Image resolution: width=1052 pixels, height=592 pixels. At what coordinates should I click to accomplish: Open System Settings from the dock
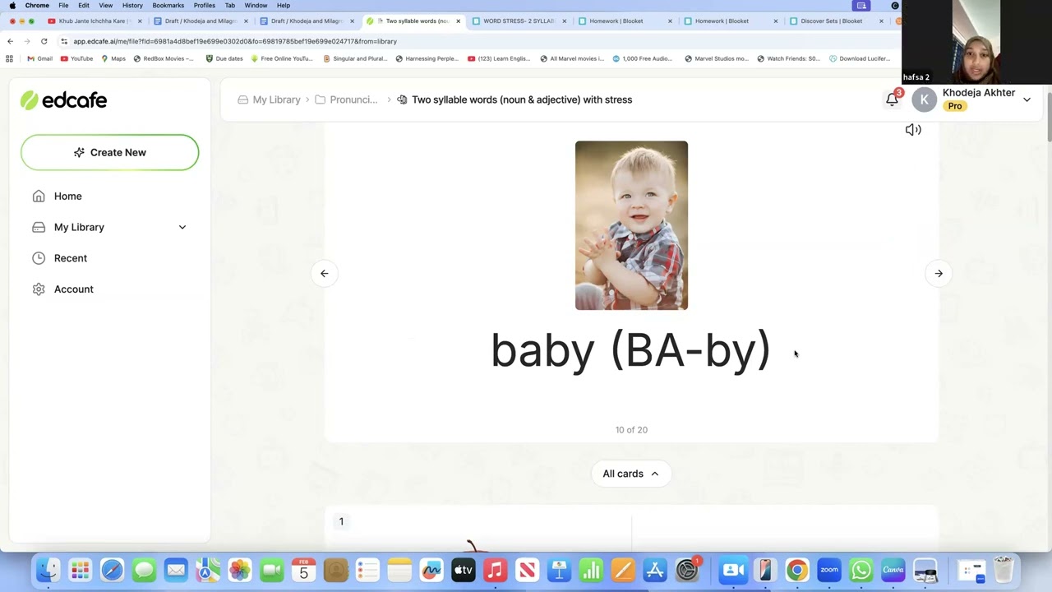tap(687, 570)
